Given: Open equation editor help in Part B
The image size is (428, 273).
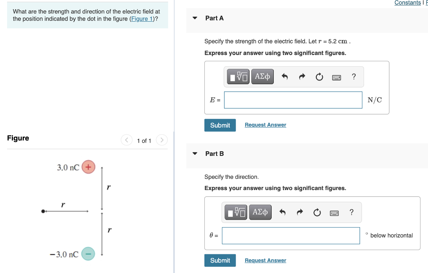Looking at the screenshot, I should point(352,212).
